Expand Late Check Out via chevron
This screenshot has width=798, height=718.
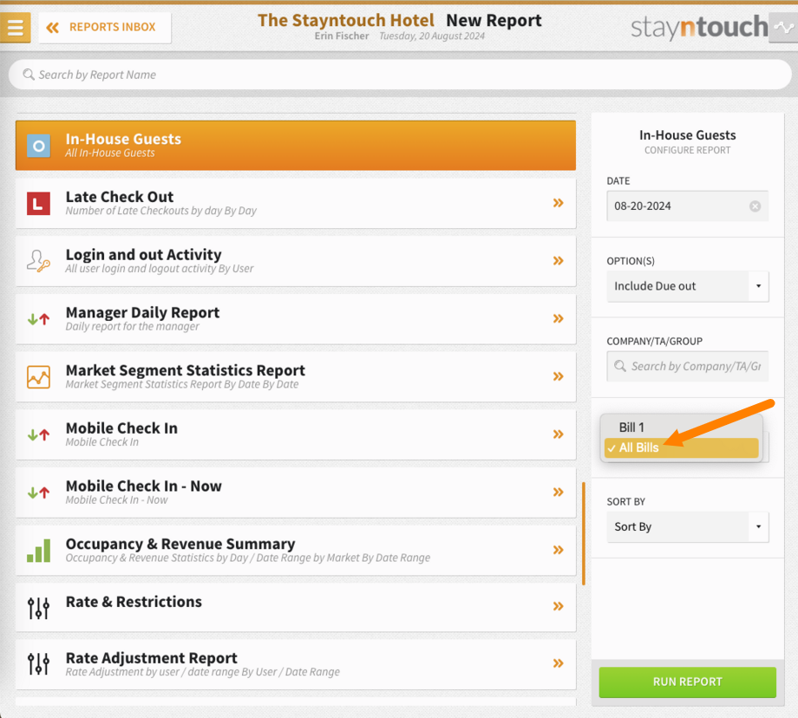tap(559, 203)
